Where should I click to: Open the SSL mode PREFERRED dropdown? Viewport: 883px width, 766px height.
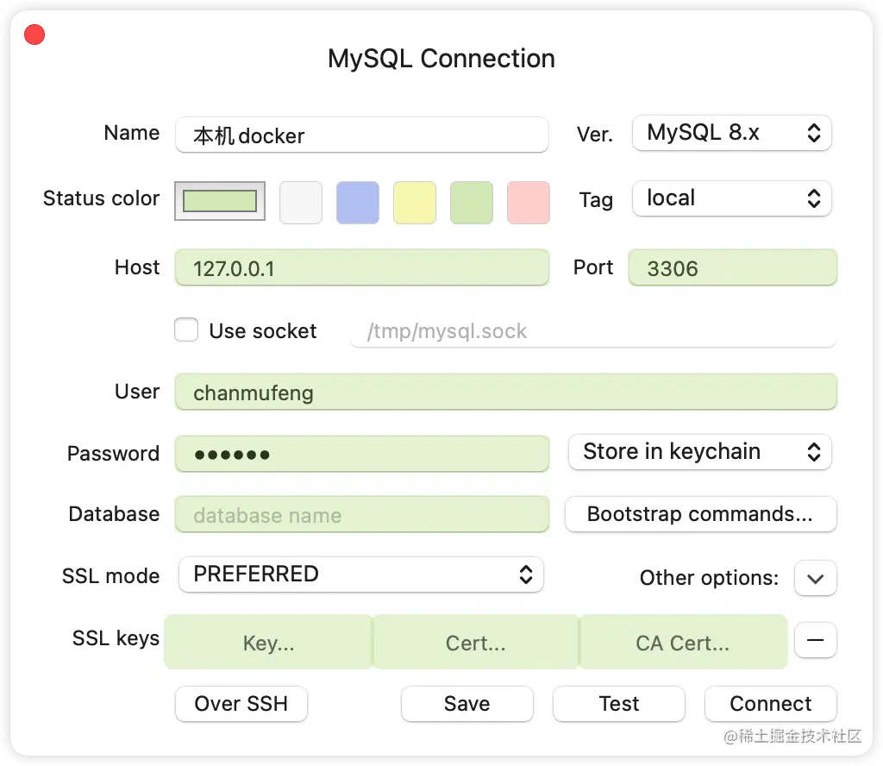(x=361, y=574)
